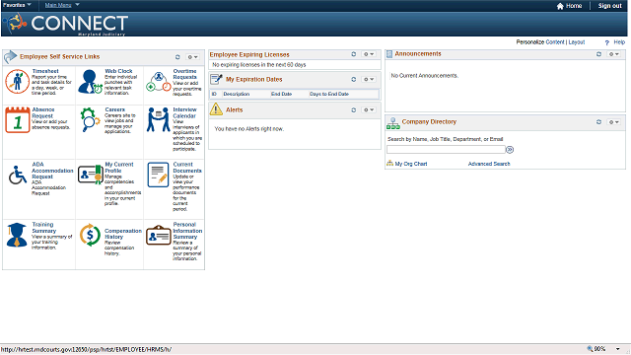Image resolution: width=631 pixels, height=355 pixels.
Task: Open Personalize Content link
Action: (555, 42)
